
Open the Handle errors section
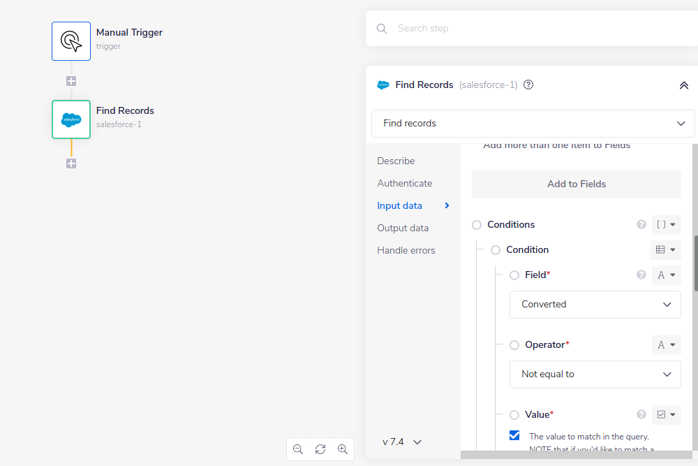(406, 249)
